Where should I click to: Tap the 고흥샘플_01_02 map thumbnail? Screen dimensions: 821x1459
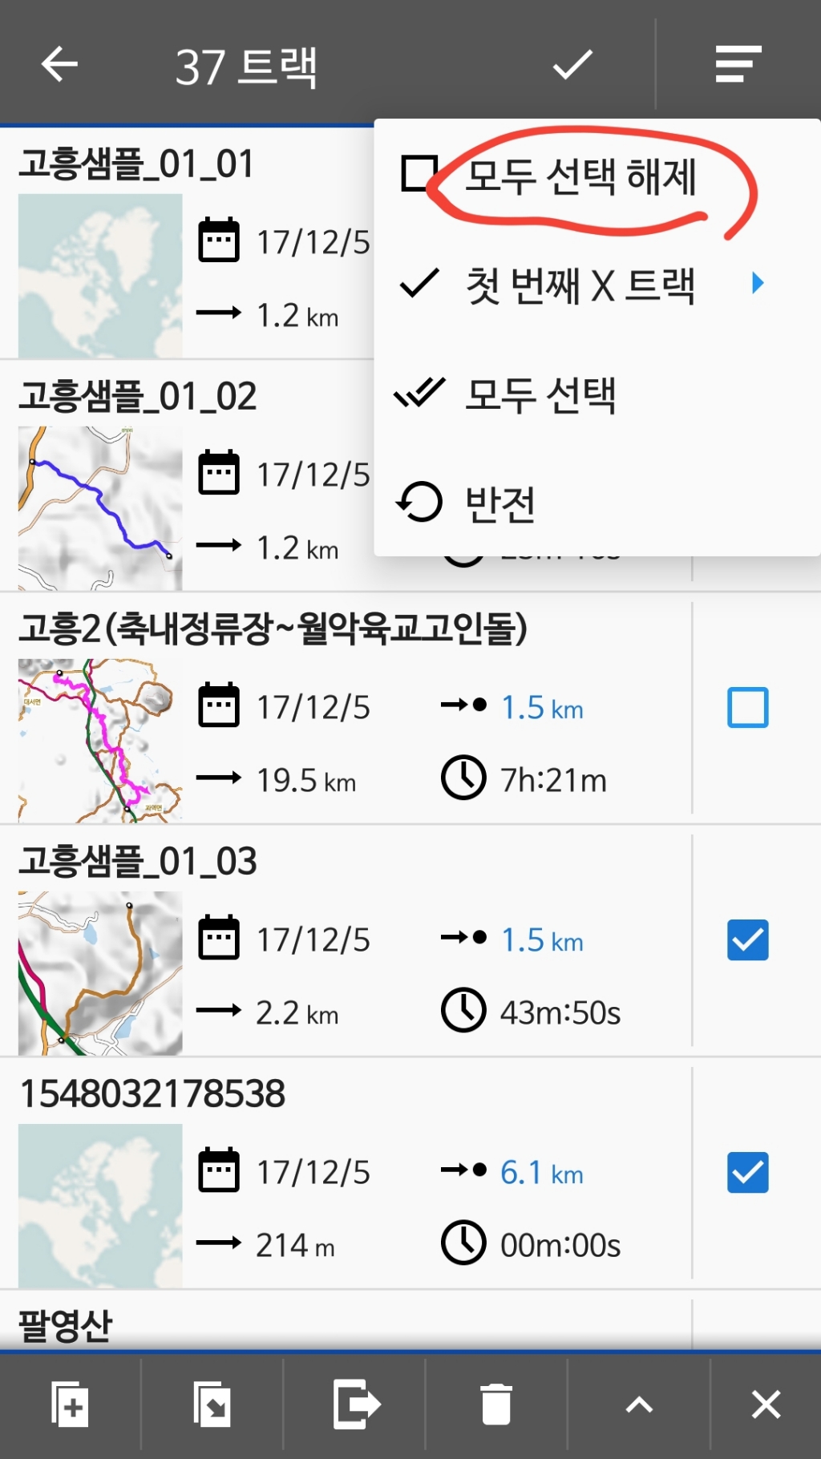[100, 508]
